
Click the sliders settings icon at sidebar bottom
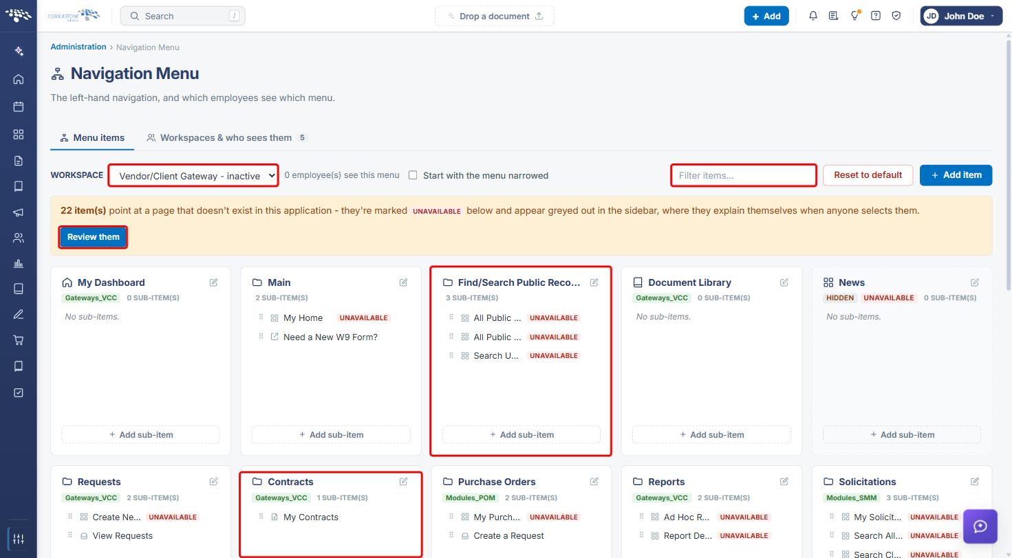(x=19, y=539)
